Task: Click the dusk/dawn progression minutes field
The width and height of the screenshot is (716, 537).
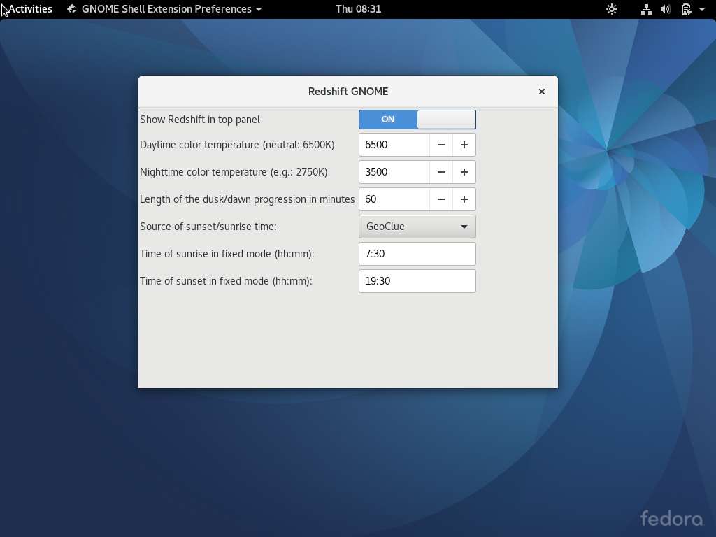Action: tap(394, 199)
